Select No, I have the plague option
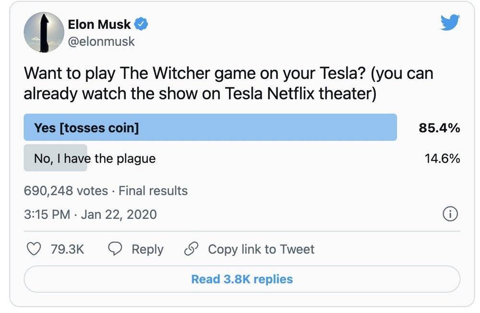This screenshot has width=480, height=313. 95,158
